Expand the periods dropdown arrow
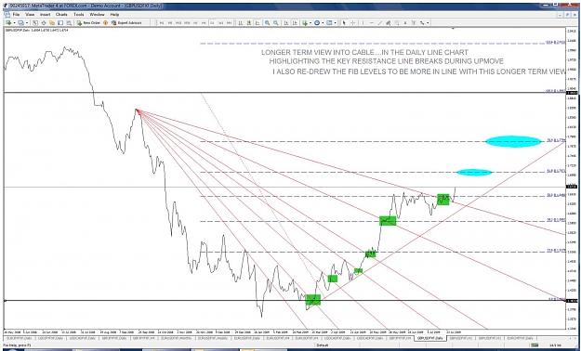Screen dimensions: 581x351 [x=323, y=22]
